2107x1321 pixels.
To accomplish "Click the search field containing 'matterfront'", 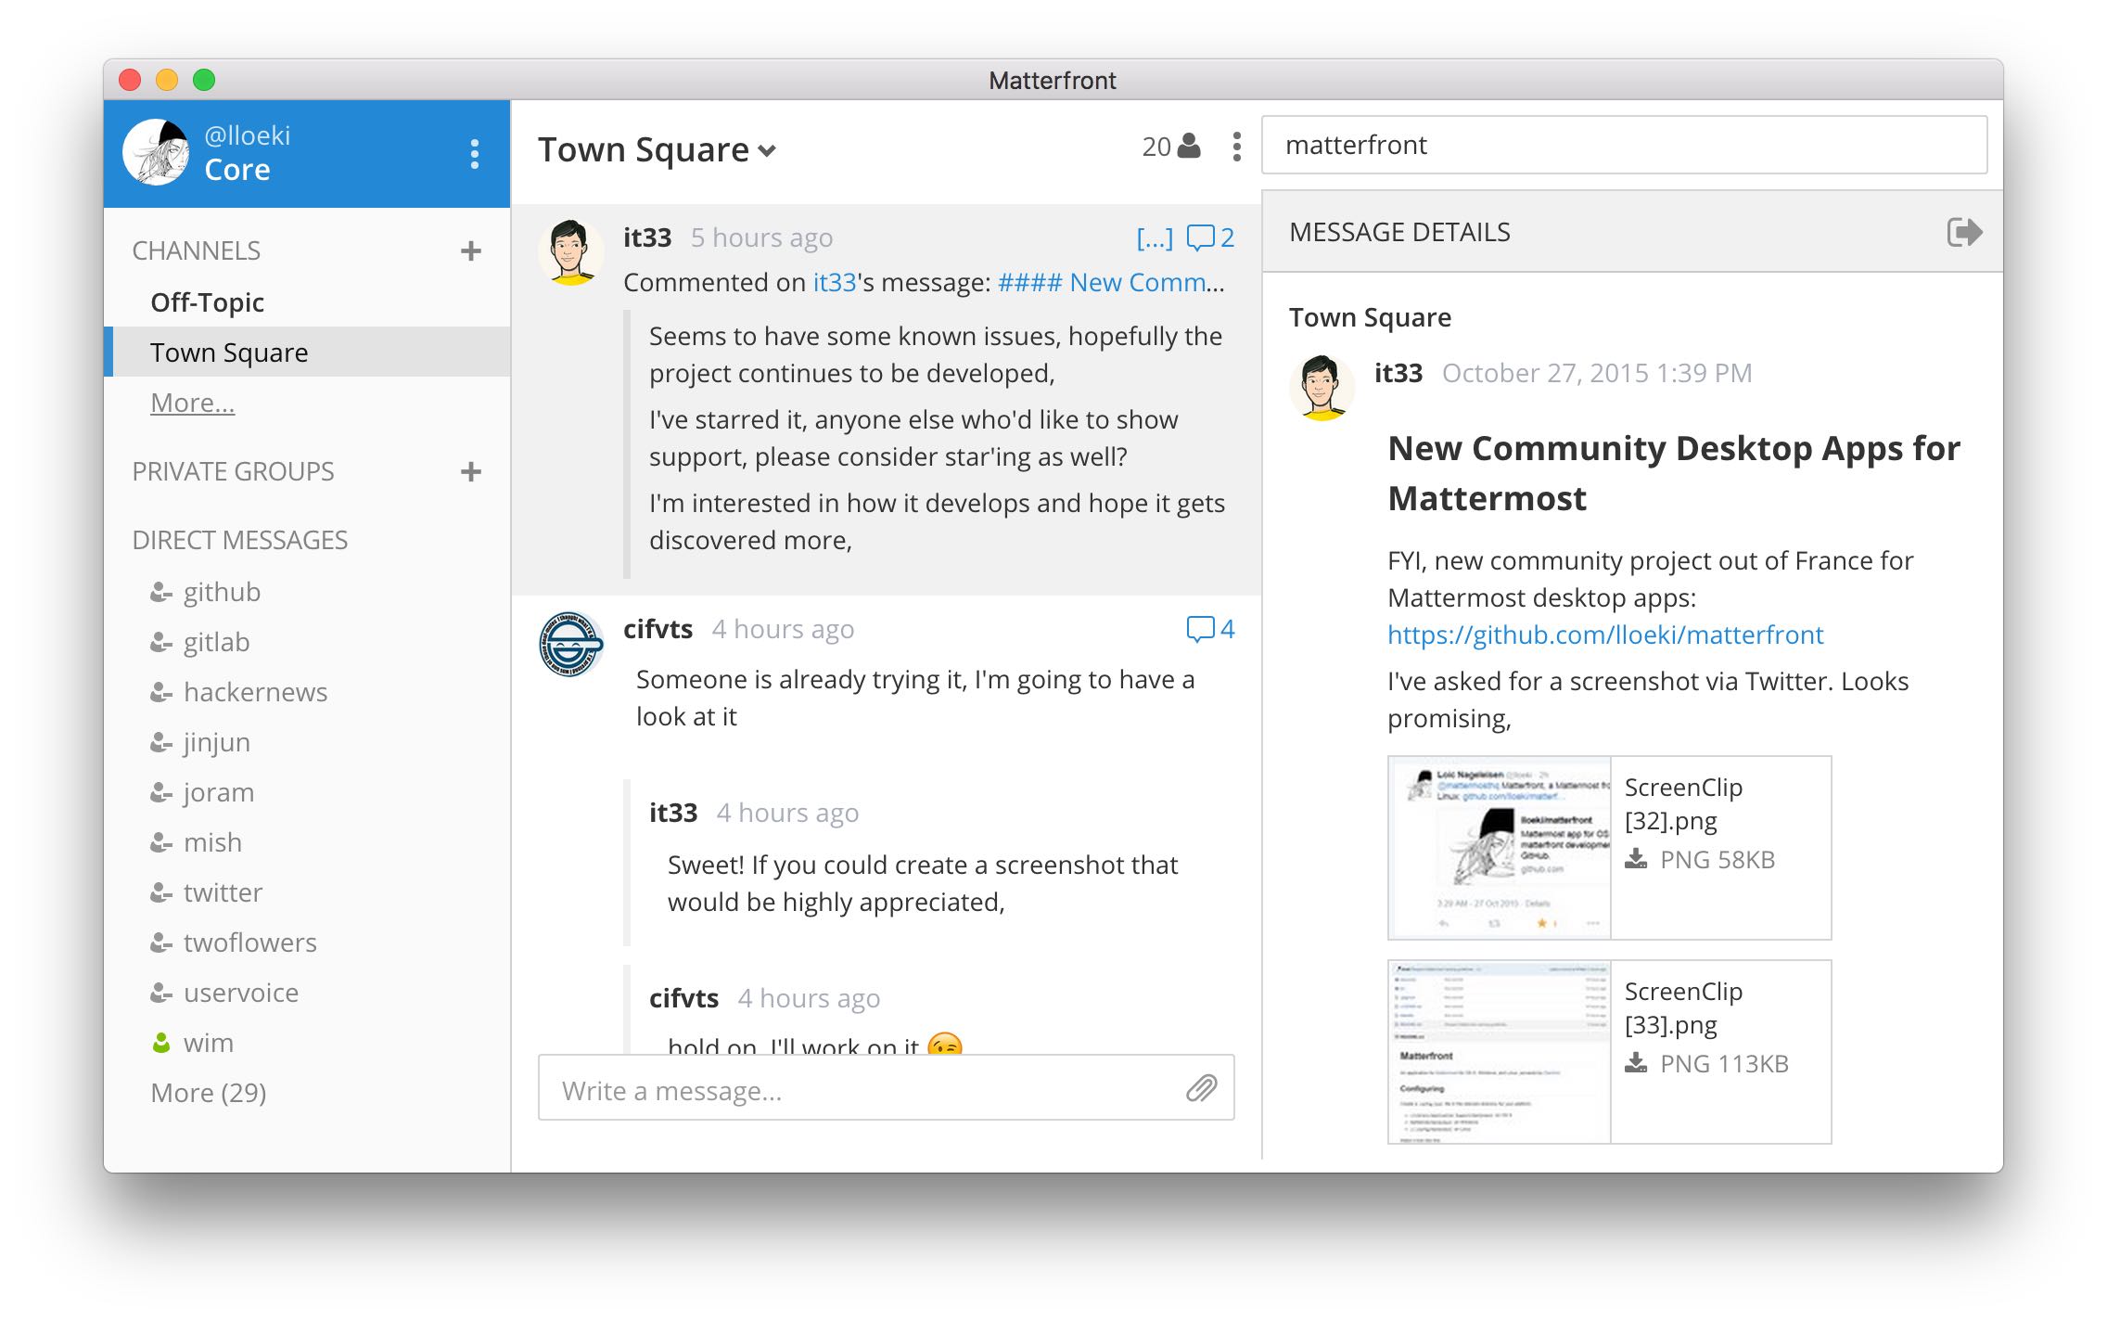I will [1624, 145].
